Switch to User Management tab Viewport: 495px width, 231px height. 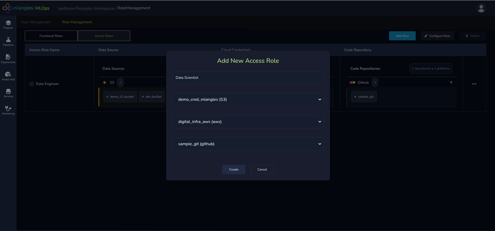click(36, 22)
